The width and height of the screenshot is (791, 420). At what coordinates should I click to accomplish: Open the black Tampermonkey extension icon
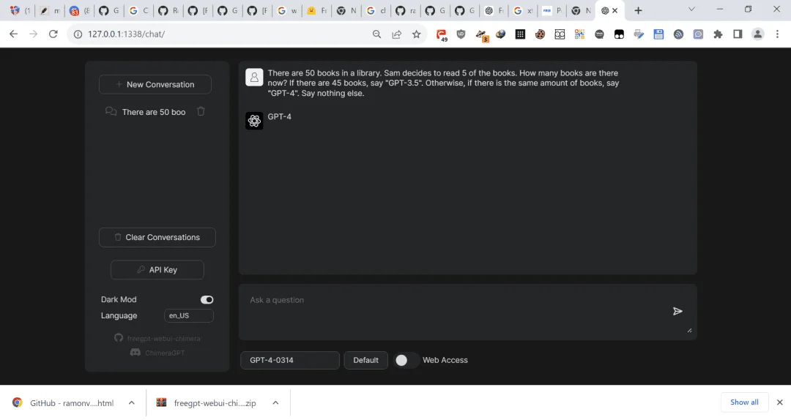click(x=619, y=34)
